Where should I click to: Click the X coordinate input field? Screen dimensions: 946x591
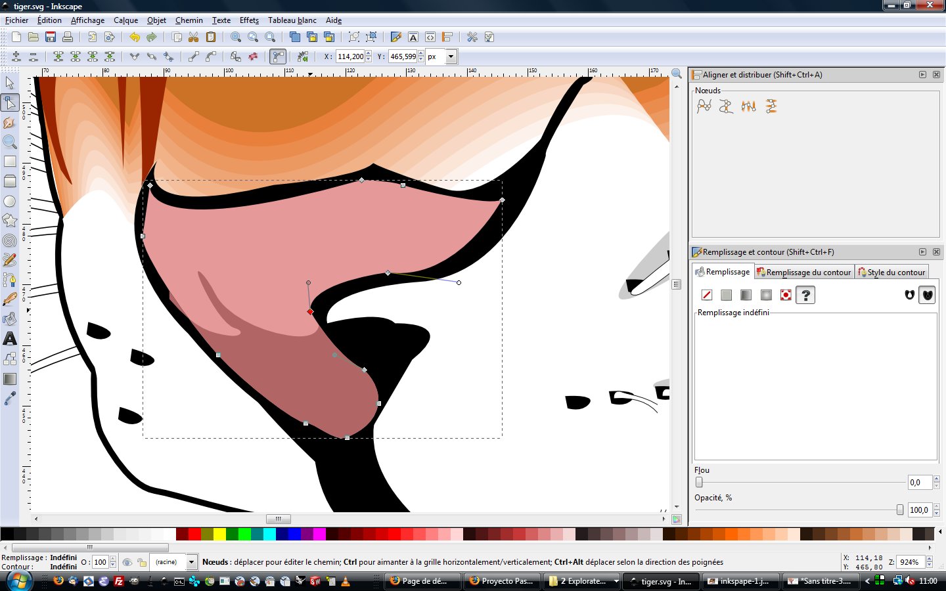coord(350,56)
